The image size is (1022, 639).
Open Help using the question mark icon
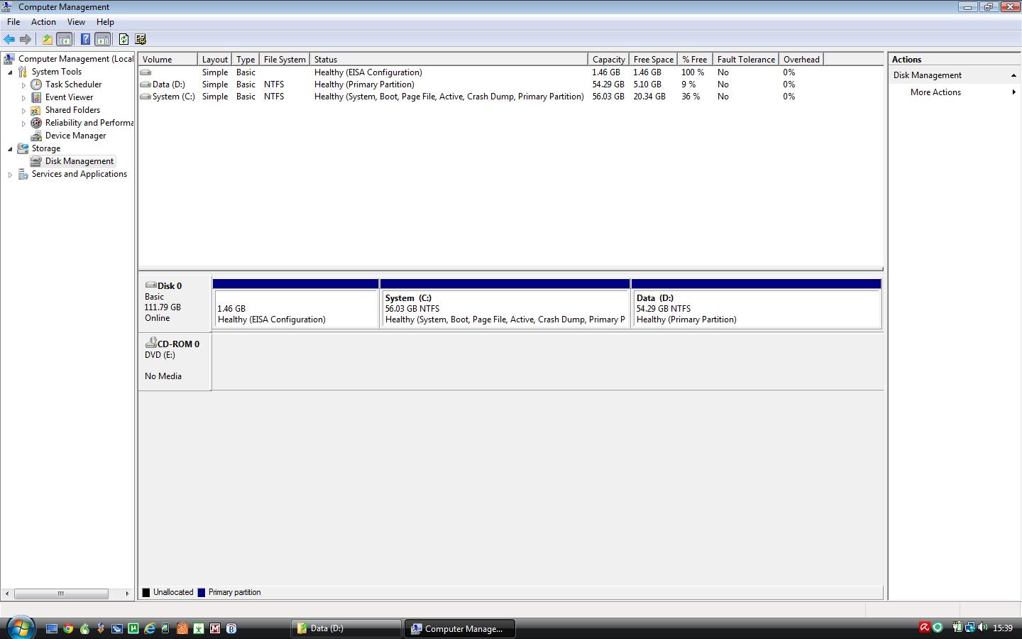86,39
